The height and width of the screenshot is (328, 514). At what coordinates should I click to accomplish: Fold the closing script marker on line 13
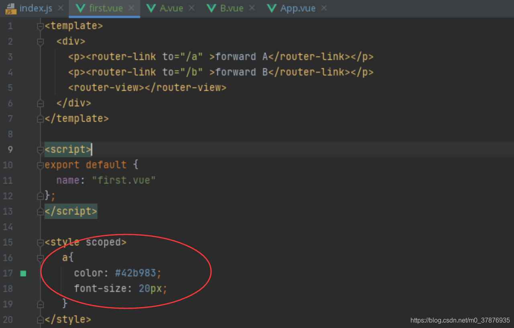[40, 212]
